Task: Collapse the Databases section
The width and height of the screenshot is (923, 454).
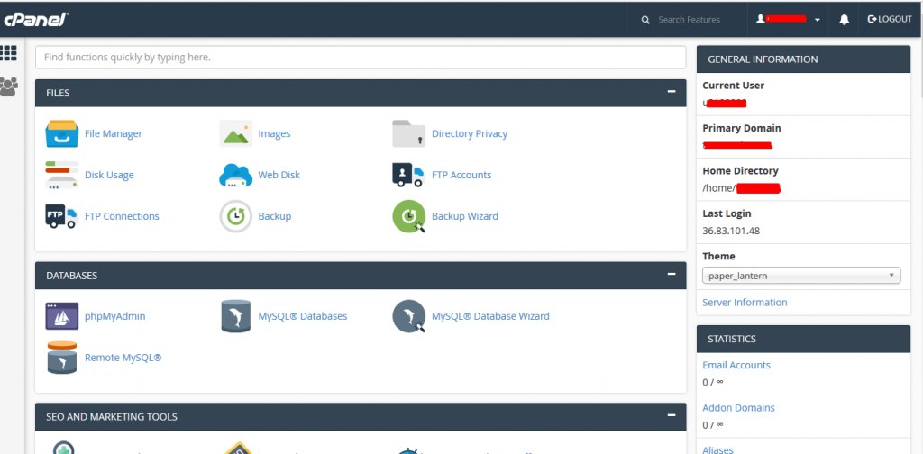Action: click(671, 275)
